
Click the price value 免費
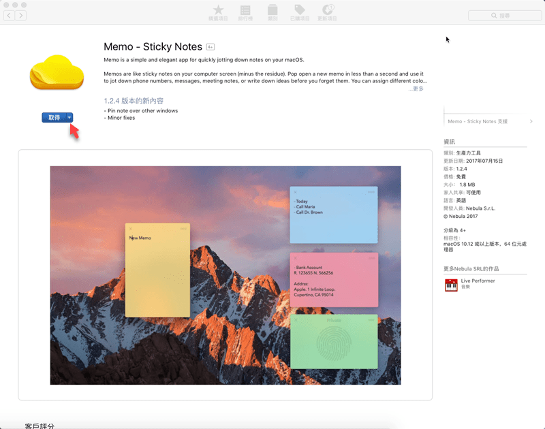tap(461, 176)
